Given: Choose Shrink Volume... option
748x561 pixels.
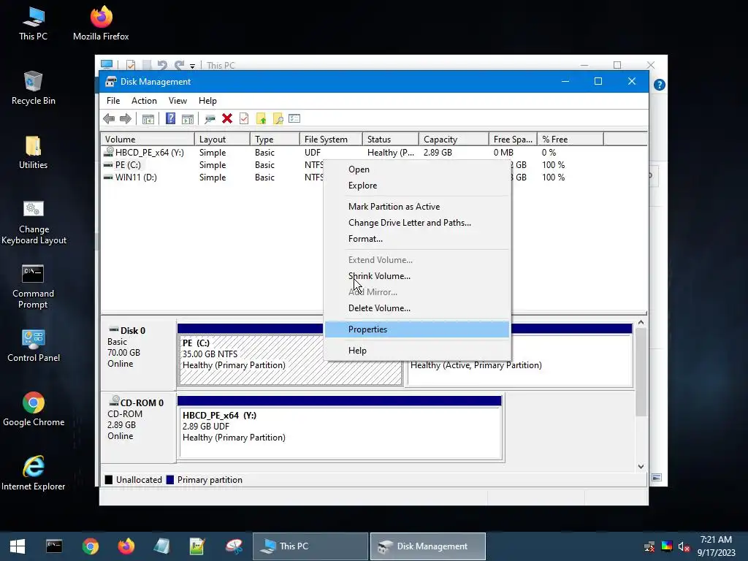Looking at the screenshot, I should pos(417,276).
